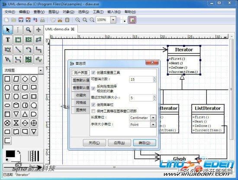Click the Cut scissors icon
The image size is (238, 180).
60,20
